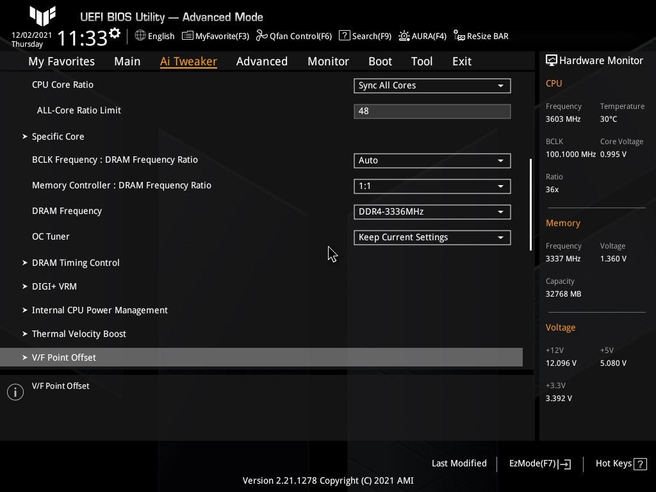The image size is (656, 492).
Task: Open Qfan Control(F6) fan icon
Action: (x=261, y=36)
